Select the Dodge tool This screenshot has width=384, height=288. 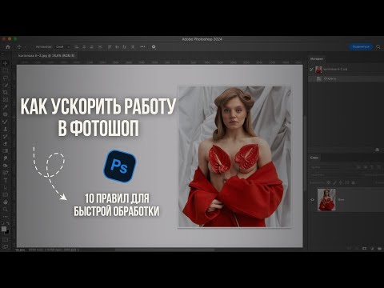pos(5,166)
